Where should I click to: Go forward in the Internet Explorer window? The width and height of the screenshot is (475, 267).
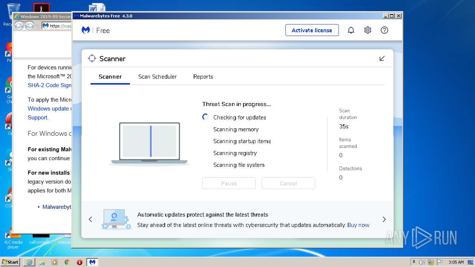pyautogui.click(x=29, y=26)
